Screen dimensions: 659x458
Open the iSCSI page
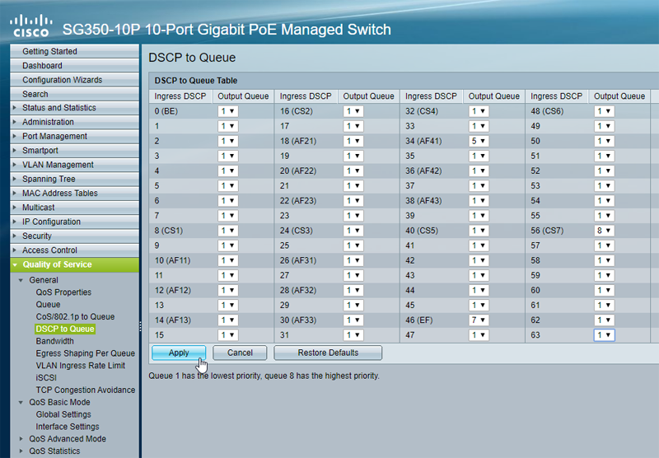(46, 378)
